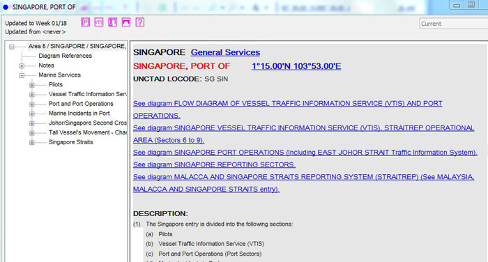Expand the Port and Port Operations node
488x262 pixels.
coord(32,105)
